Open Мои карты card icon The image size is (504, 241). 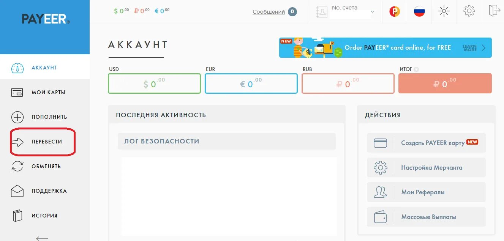click(17, 93)
